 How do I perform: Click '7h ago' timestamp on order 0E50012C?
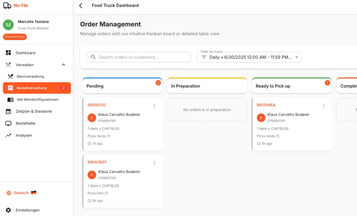click(97, 144)
